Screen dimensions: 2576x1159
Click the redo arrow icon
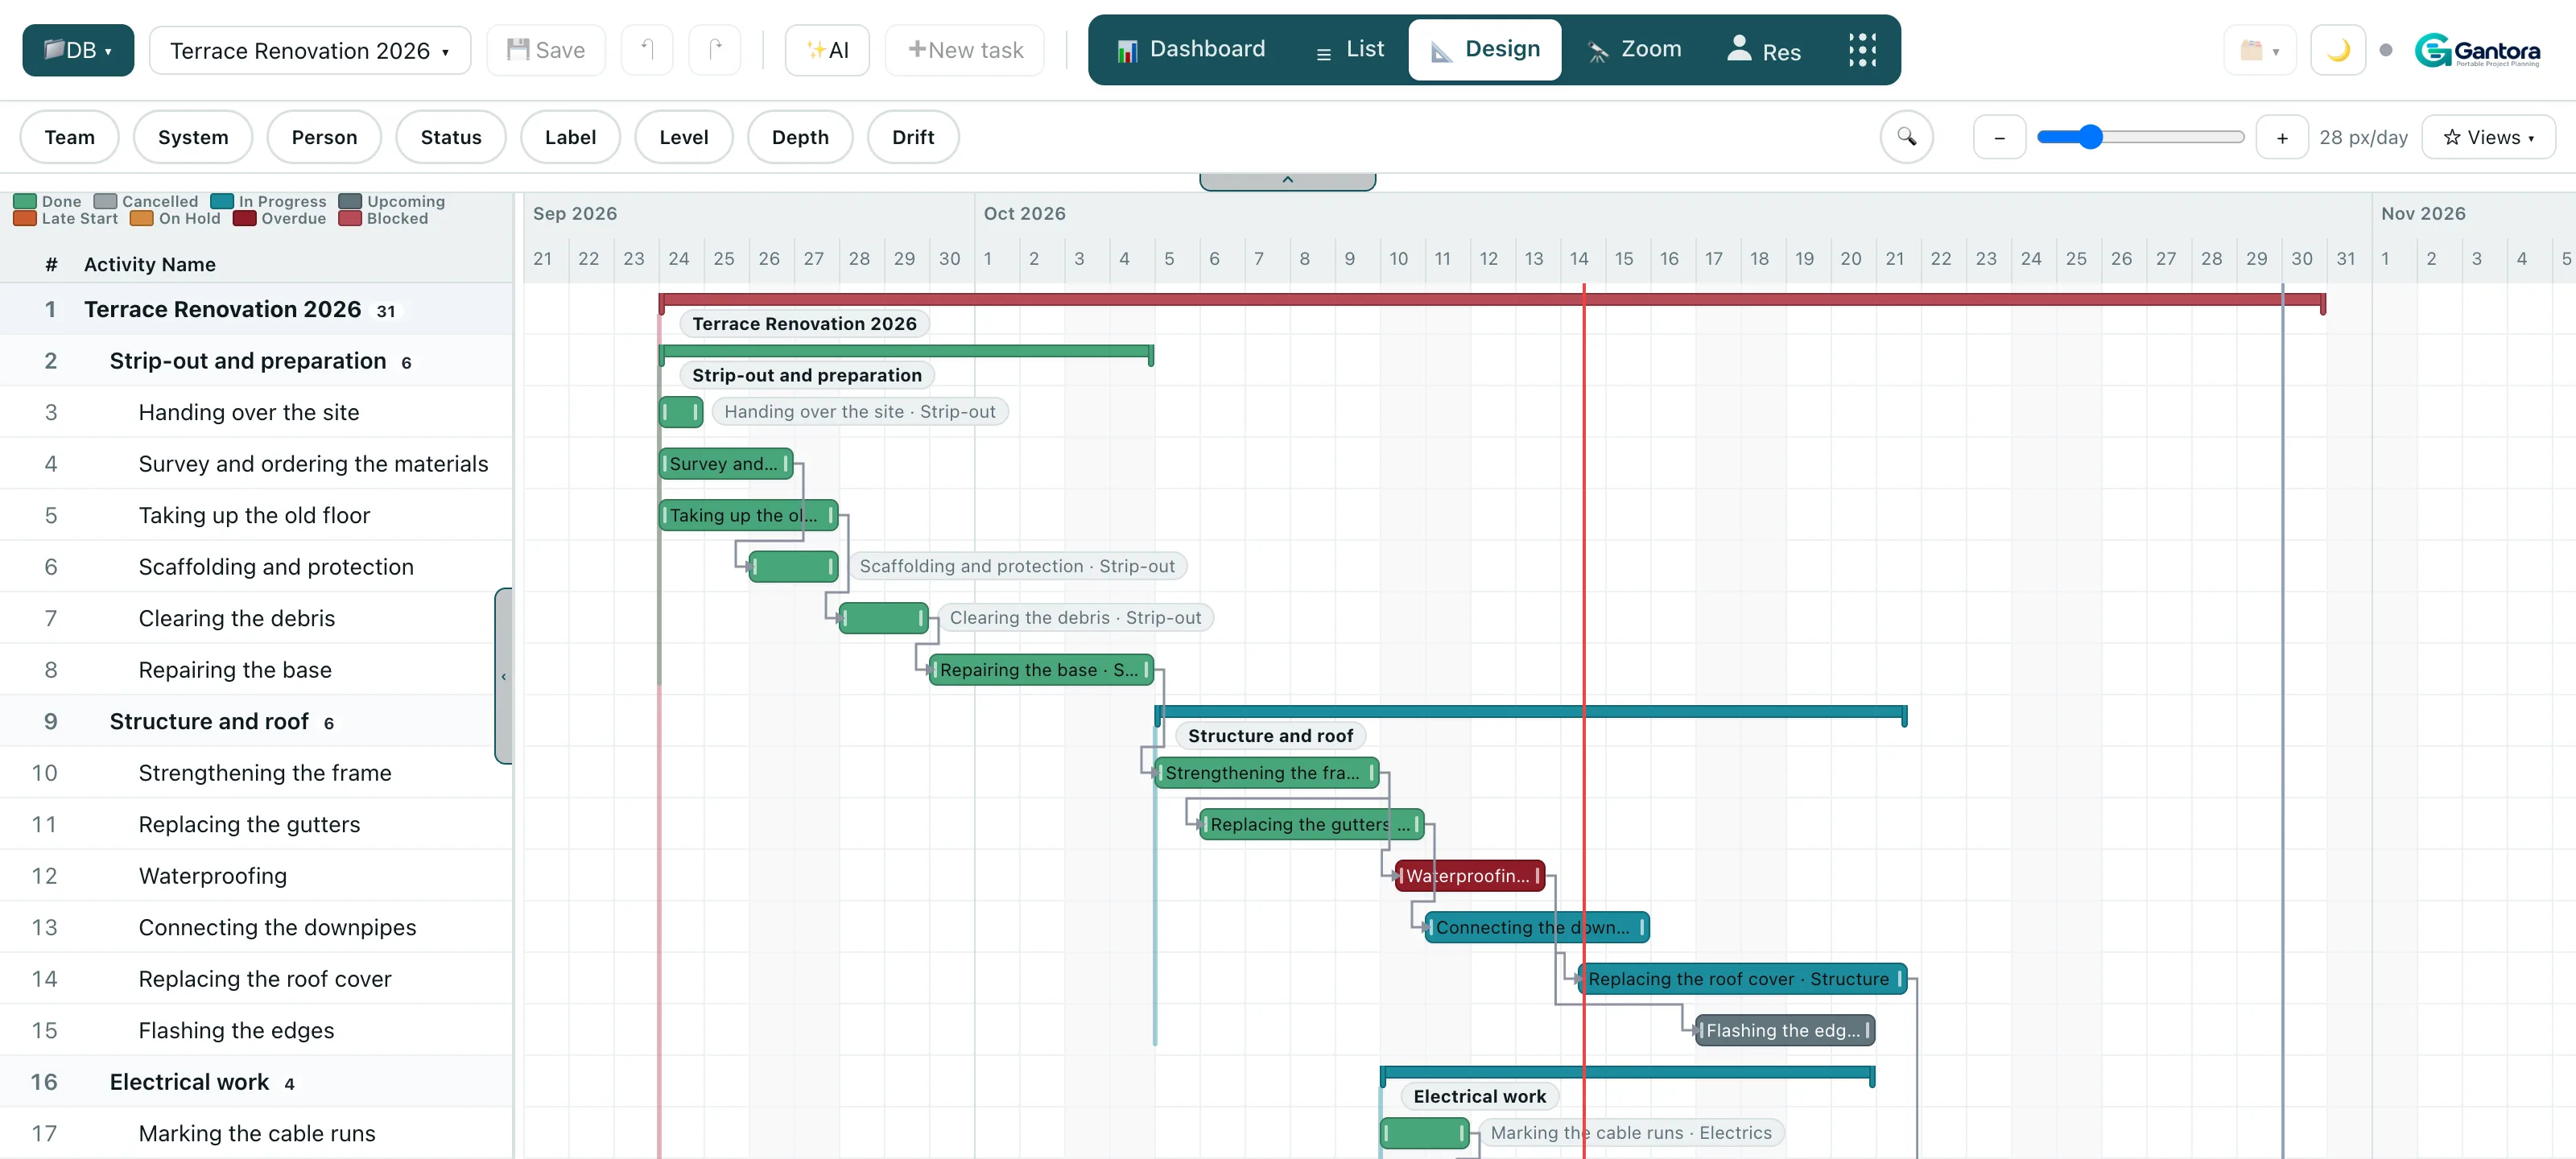(x=715, y=50)
